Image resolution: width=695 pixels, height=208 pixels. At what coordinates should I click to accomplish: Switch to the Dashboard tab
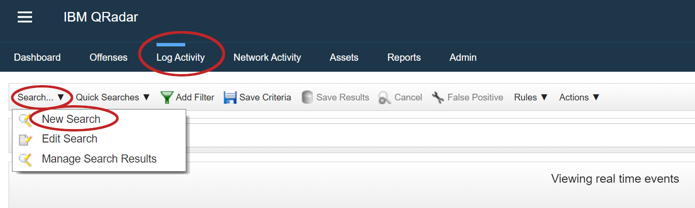(37, 58)
